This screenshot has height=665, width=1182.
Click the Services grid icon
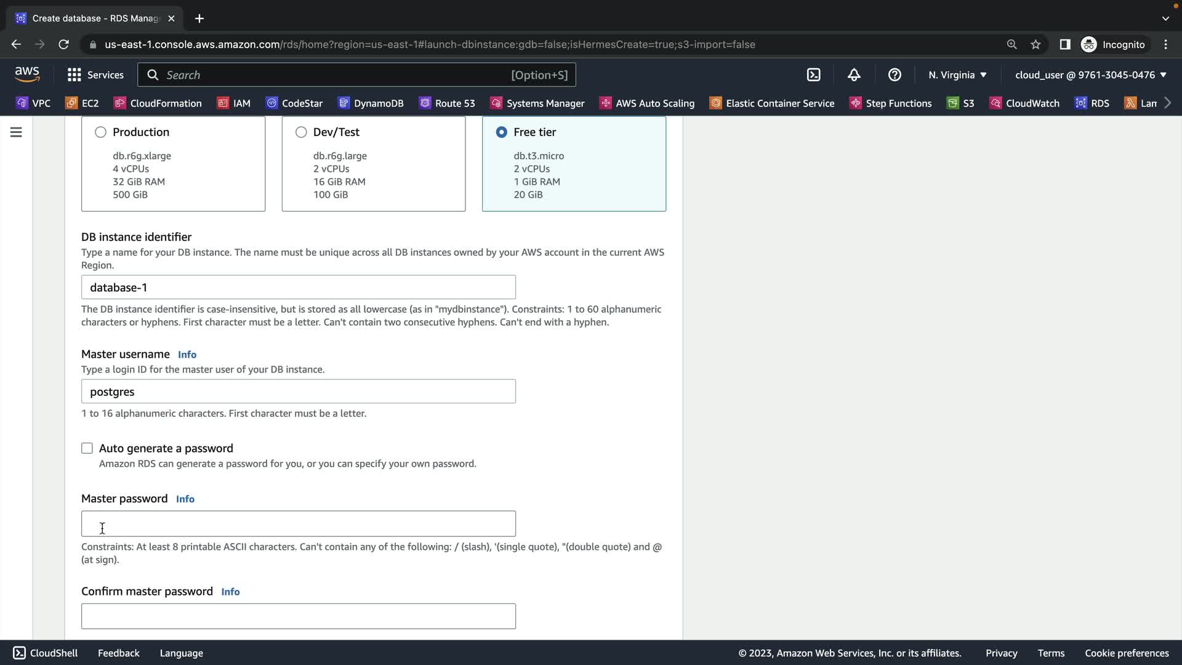click(74, 75)
